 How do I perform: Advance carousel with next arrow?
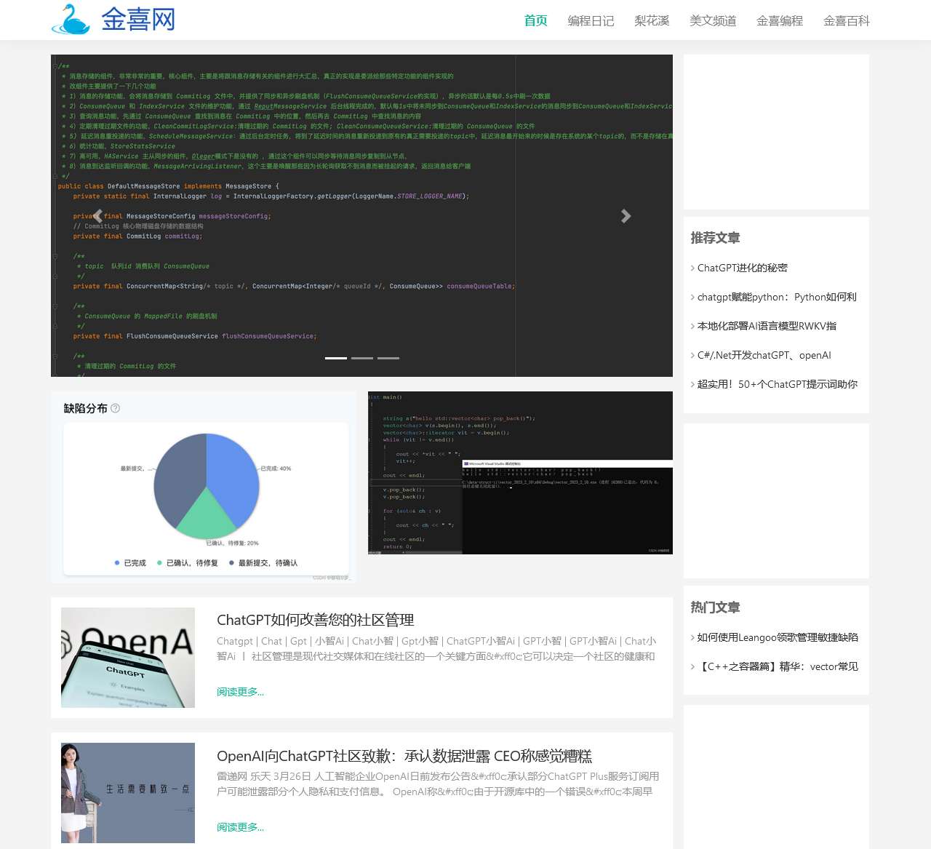pos(626,216)
